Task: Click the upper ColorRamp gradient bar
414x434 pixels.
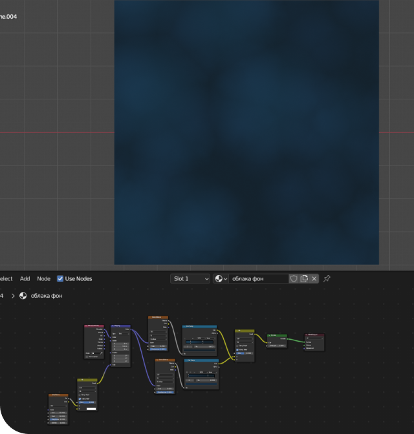Action: pos(199,342)
